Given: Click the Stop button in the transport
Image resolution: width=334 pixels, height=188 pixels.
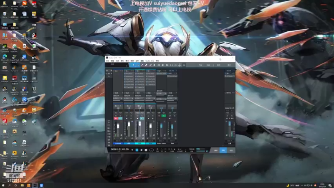Looking at the screenshot, I should tap(137, 150).
